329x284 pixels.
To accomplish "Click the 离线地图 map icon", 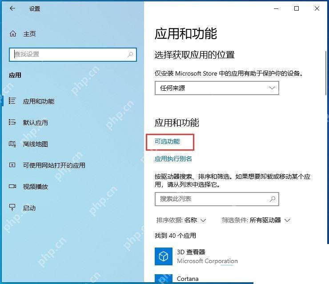I will 12,144.
